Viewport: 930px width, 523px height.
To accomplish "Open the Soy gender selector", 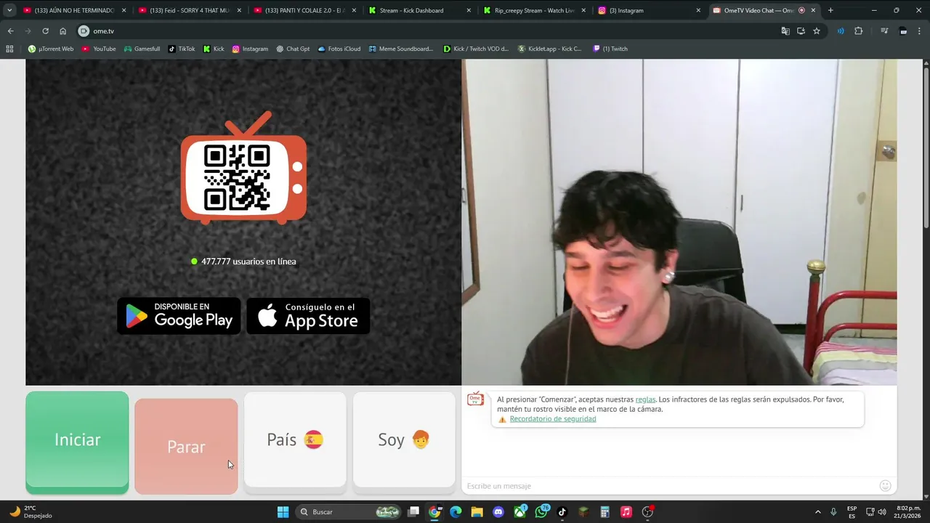I will (404, 439).
